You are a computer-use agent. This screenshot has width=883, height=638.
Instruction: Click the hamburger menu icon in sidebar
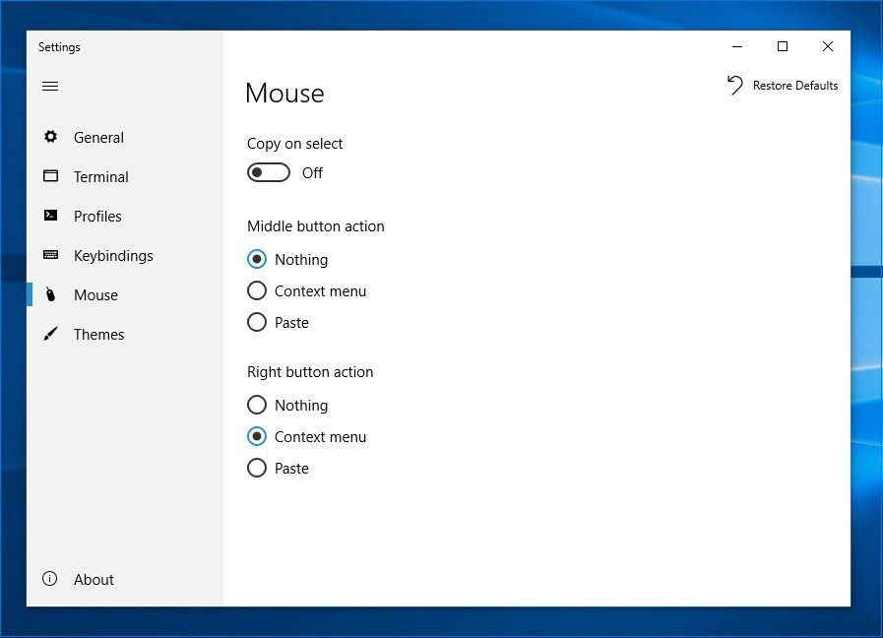(x=50, y=87)
